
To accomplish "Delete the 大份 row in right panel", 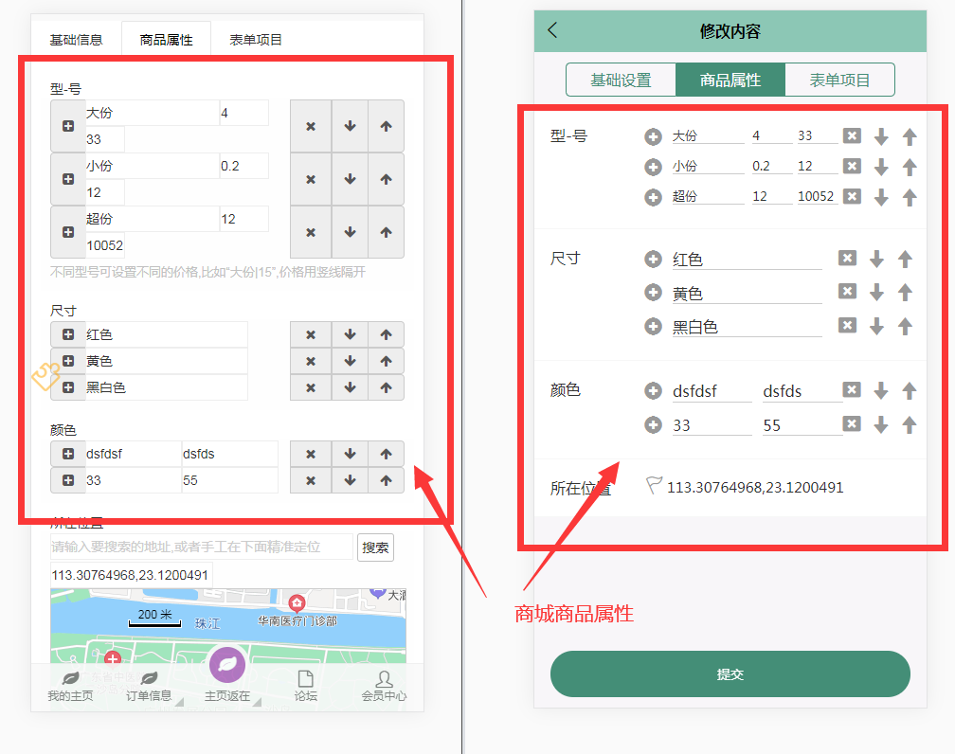I will pyautogui.click(x=852, y=135).
